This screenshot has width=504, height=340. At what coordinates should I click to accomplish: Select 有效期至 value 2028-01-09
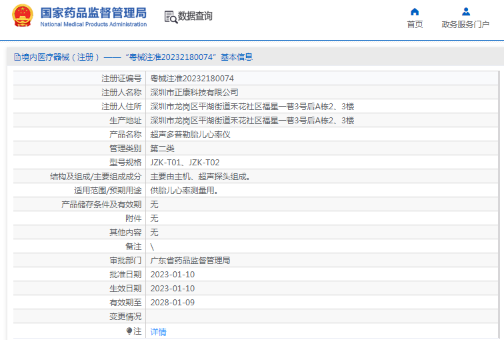(x=172, y=303)
